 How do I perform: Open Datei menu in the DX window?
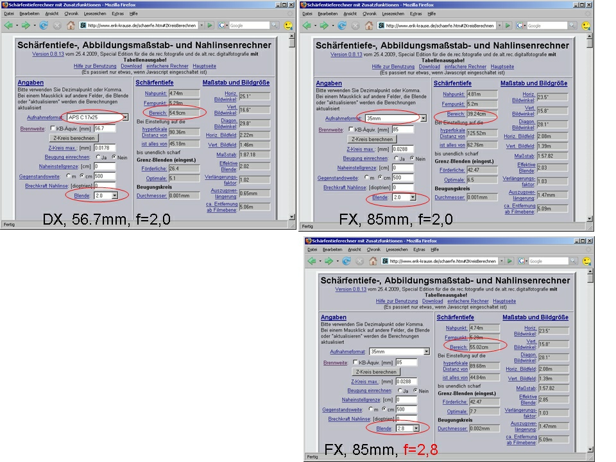[8, 13]
